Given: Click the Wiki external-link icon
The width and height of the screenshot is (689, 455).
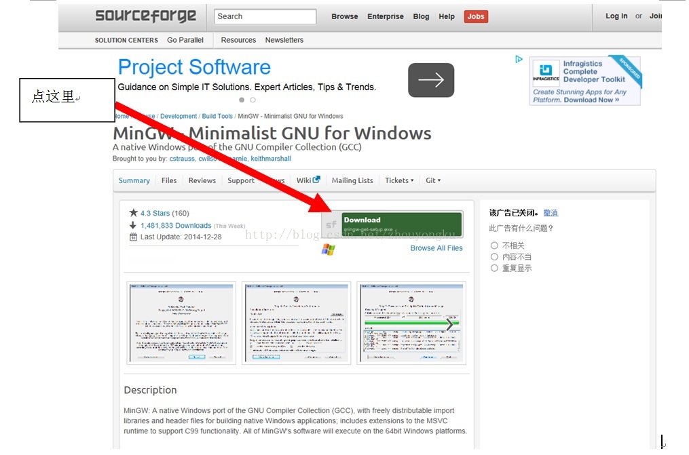Looking at the screenshot, I should [x=316, y=180].
